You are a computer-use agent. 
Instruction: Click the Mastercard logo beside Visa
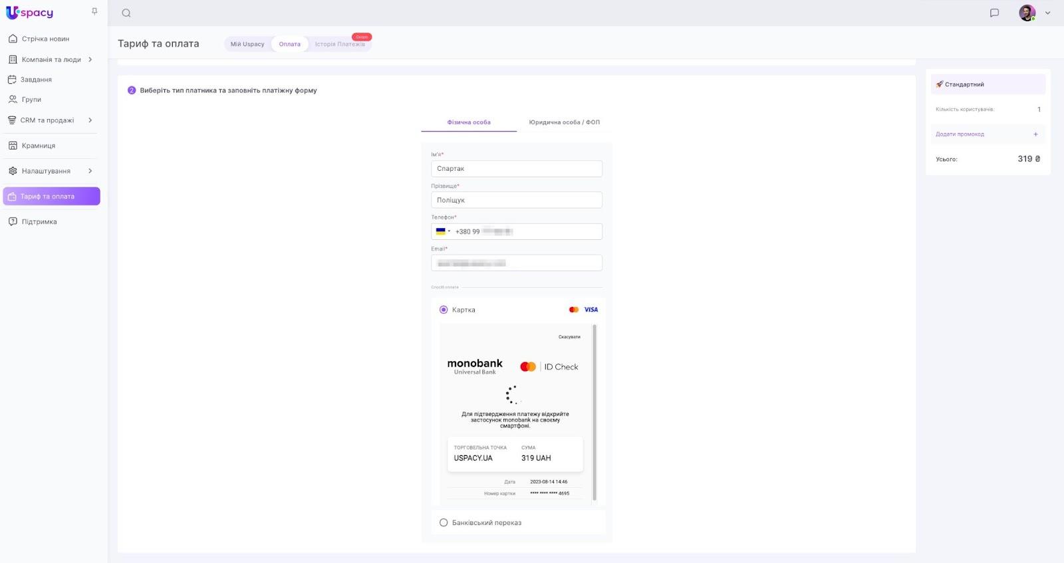(x=574, y=310)
